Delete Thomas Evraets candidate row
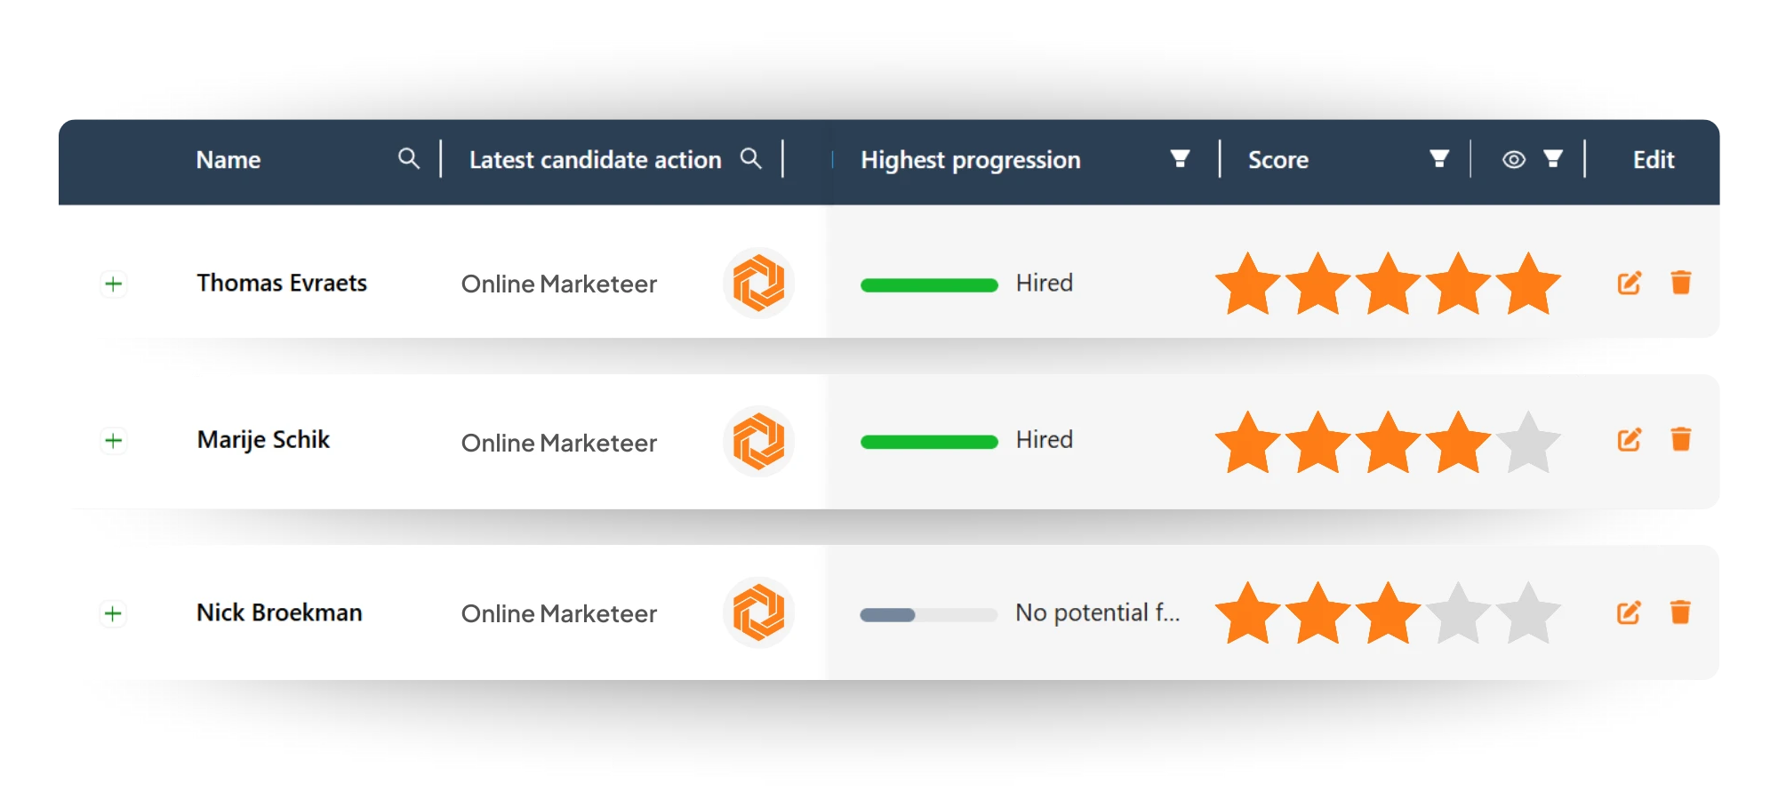The width and height of the screenshot is (1778, 800). pyautogui.click(x=1680, y=283)
